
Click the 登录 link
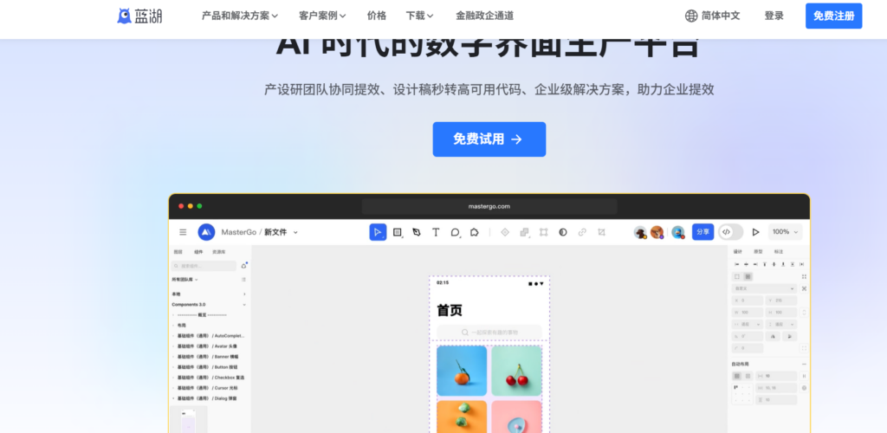(x=774, y=16)
